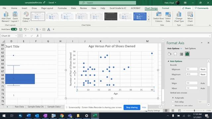Select Axis value radio option

[x=173, y=102]
